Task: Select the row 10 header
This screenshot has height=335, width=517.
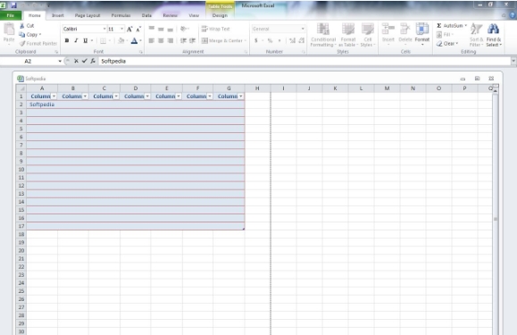Action: (21, 170)
